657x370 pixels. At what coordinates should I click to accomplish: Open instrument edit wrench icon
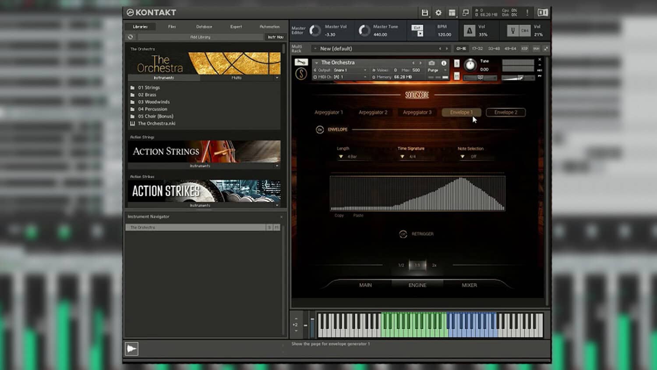click(x=301, y=62)
